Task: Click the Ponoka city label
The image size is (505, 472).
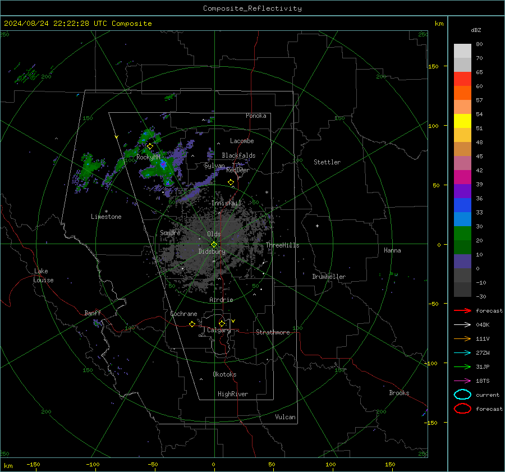Action: click(x=256, y=116)
